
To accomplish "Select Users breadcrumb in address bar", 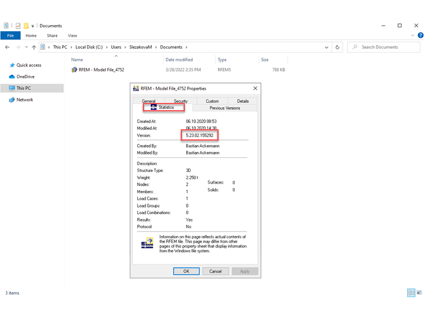I will tap(116, 47).
